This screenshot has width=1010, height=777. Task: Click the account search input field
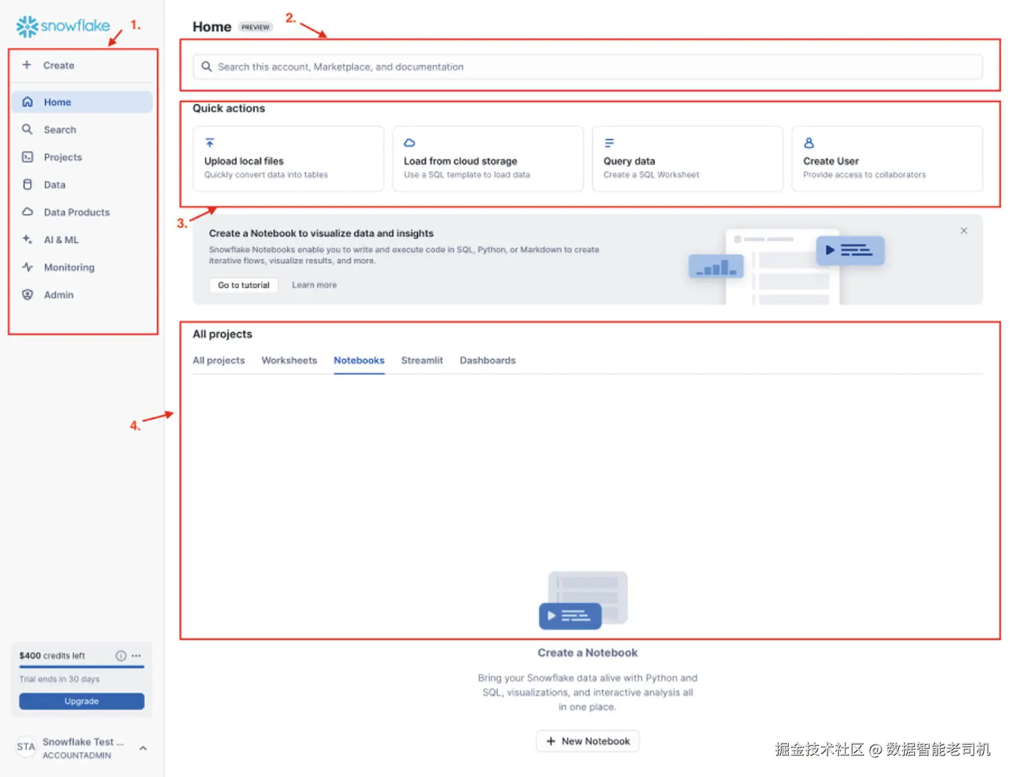[588, 66]
